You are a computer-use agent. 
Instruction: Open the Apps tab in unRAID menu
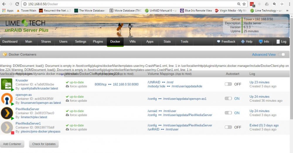click(x=150, y=42)
